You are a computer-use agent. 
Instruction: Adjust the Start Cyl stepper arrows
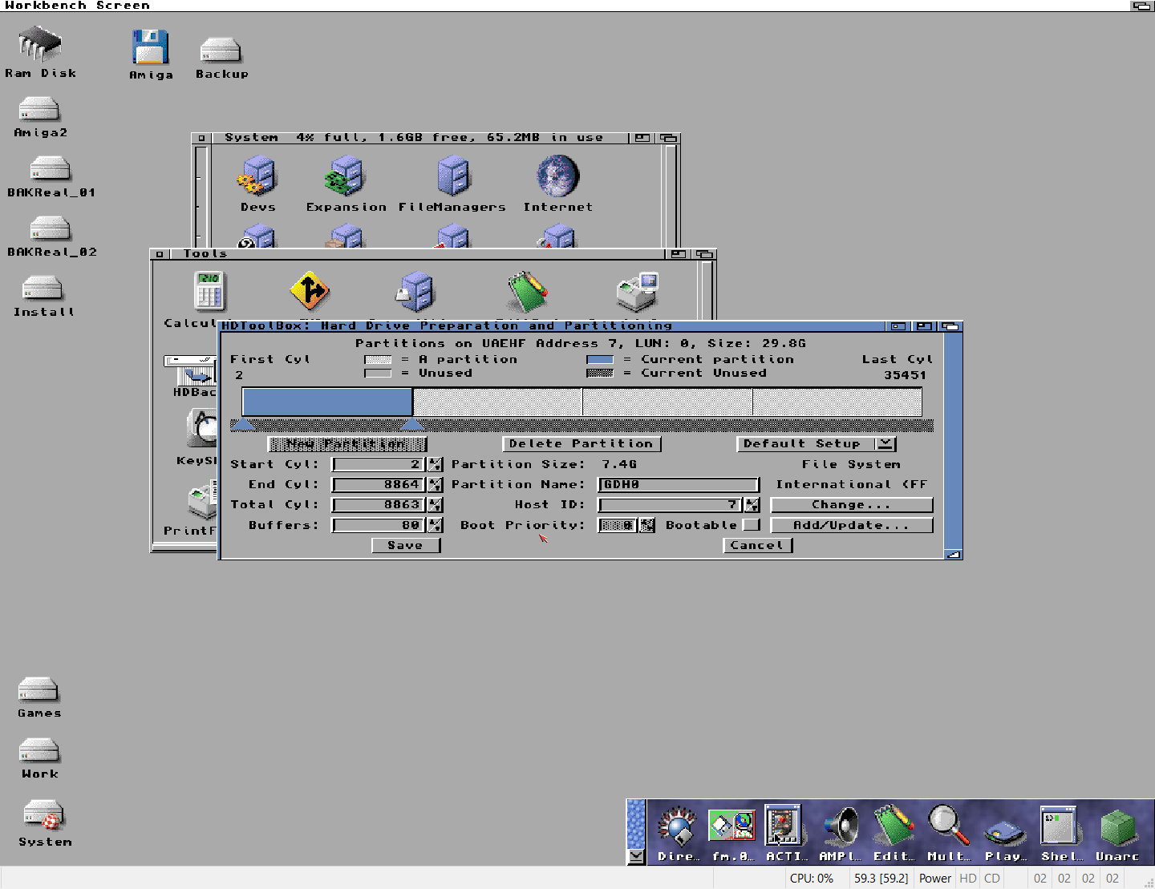click(435, 464)
